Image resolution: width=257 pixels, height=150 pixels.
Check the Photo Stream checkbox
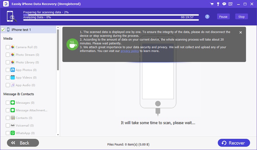click(x=8, y=55)
